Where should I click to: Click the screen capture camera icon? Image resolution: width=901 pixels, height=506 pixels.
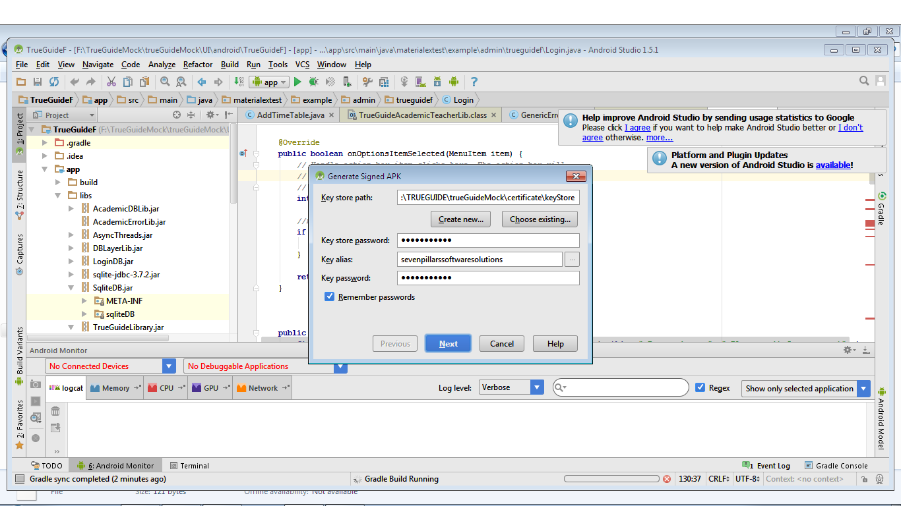pos(36,385)
